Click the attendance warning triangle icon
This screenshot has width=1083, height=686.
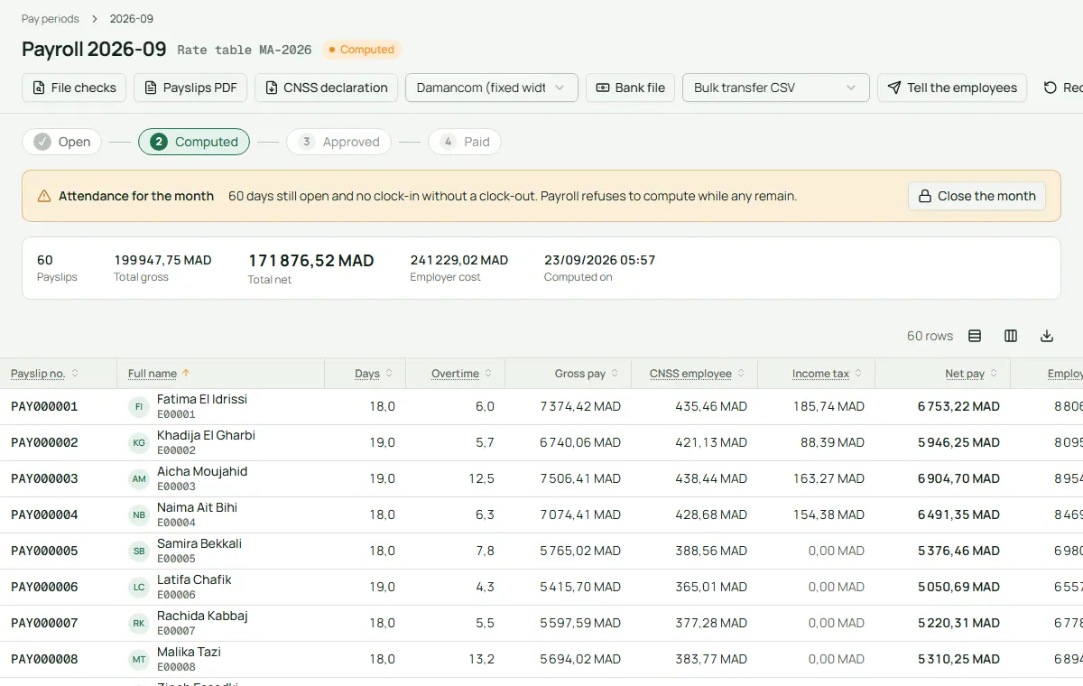pos(44,196)
